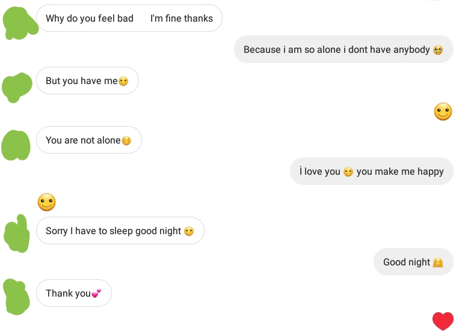The height and width of the screenshot is (335, 462).
Task: Select 'Because i am so alone' message bubble
Action: (x=343, y=49)
